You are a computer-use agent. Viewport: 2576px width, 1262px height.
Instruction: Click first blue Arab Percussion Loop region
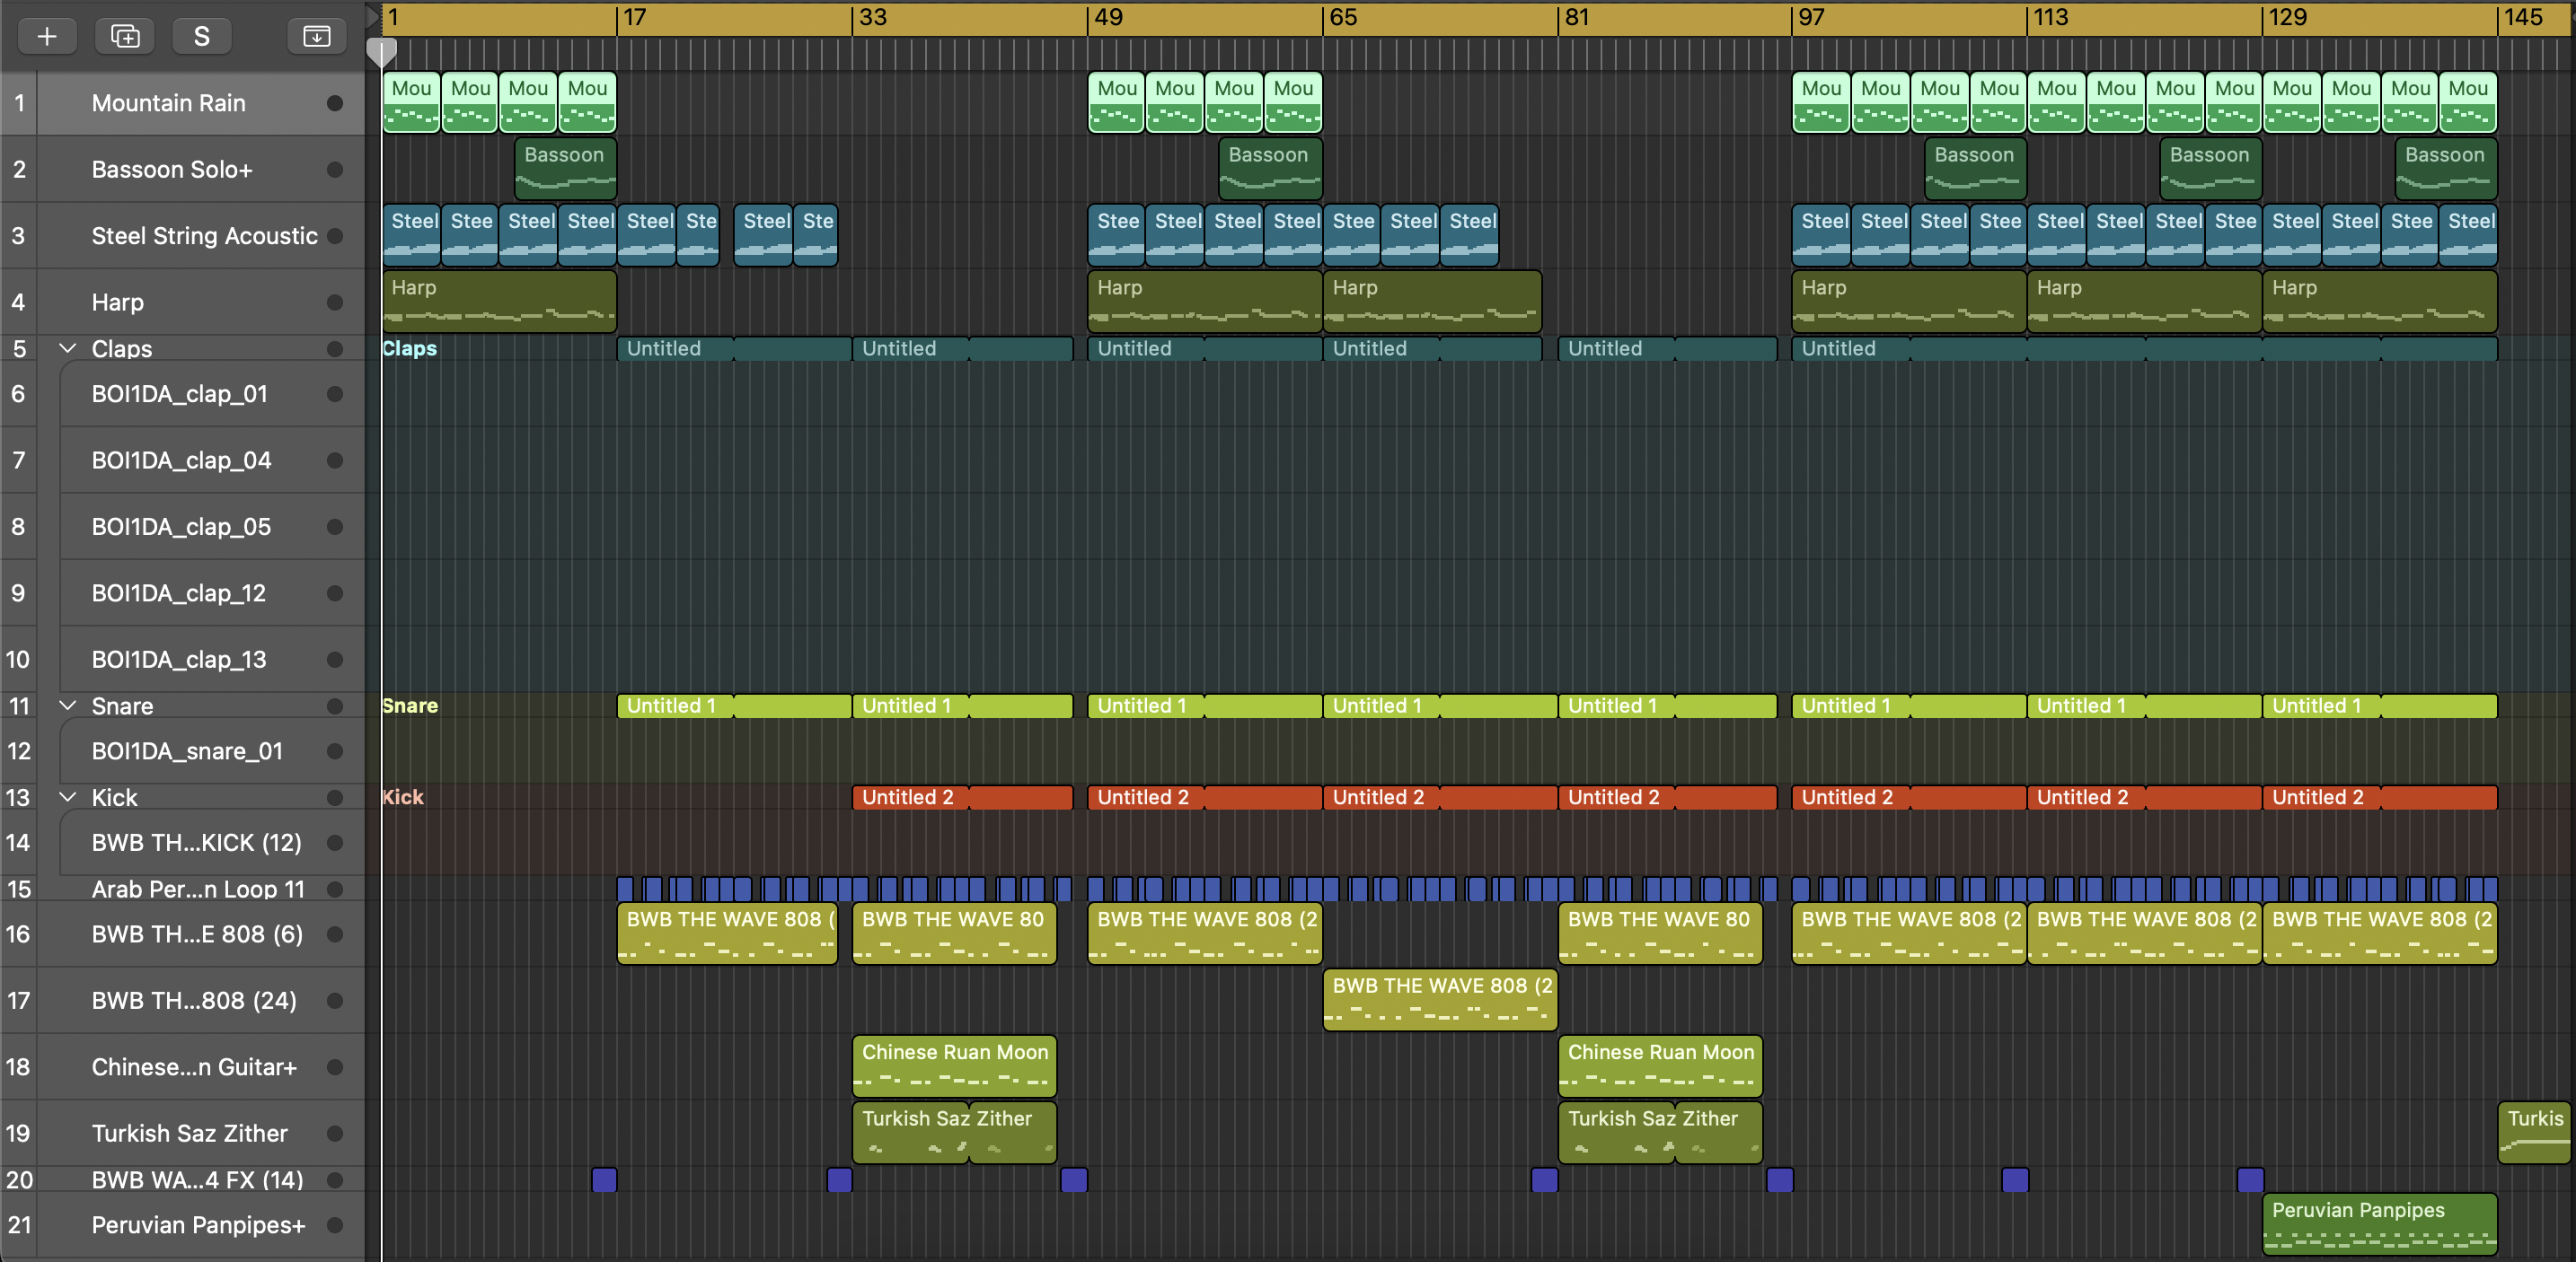[625, 889]
